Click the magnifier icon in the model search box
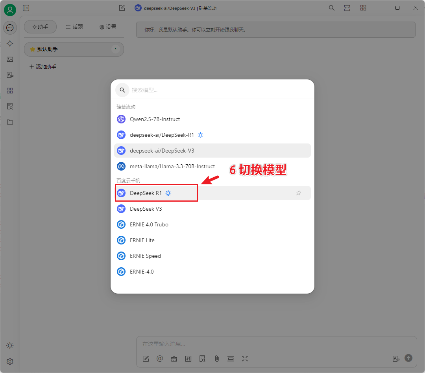 pyautogui.click(x=122, y=90)
